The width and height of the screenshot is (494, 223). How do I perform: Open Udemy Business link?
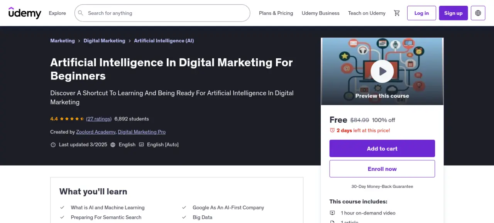pyautogui.click(x=321, y=13)
